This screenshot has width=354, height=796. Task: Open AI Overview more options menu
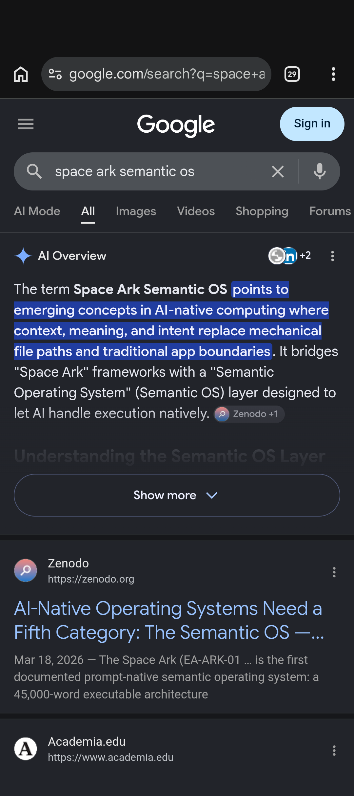click(332, 256)
